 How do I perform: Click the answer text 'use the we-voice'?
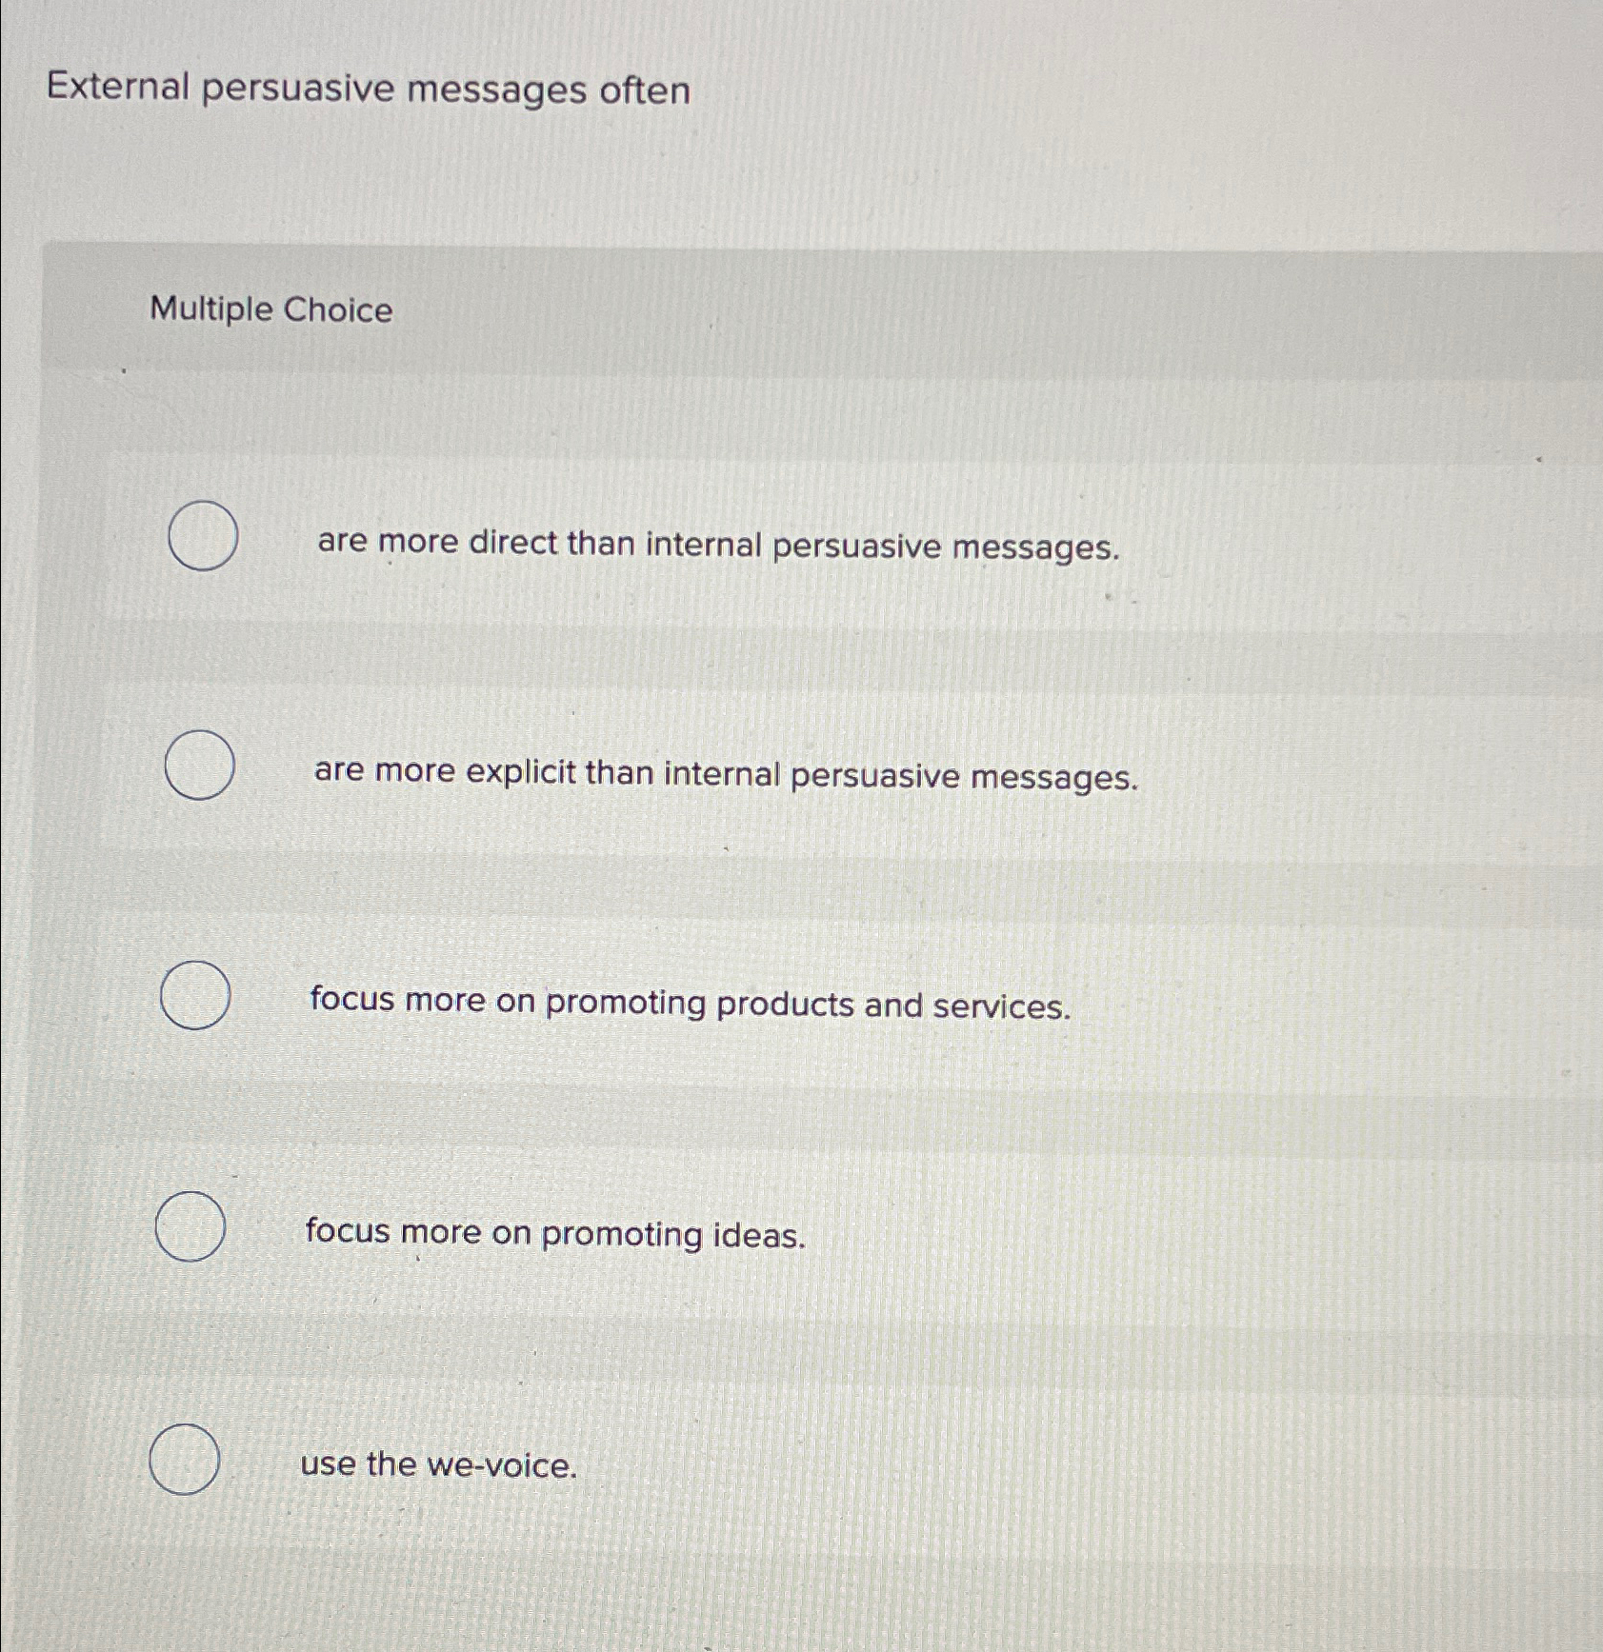click(x=437, y=1466)
